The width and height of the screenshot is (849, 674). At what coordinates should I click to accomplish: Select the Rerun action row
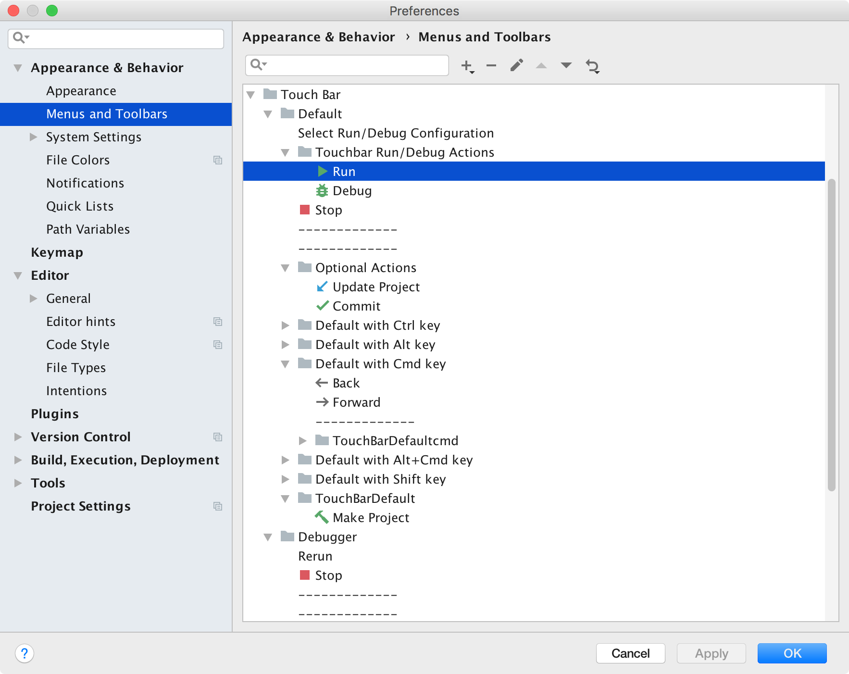click(x=534, y=556)
